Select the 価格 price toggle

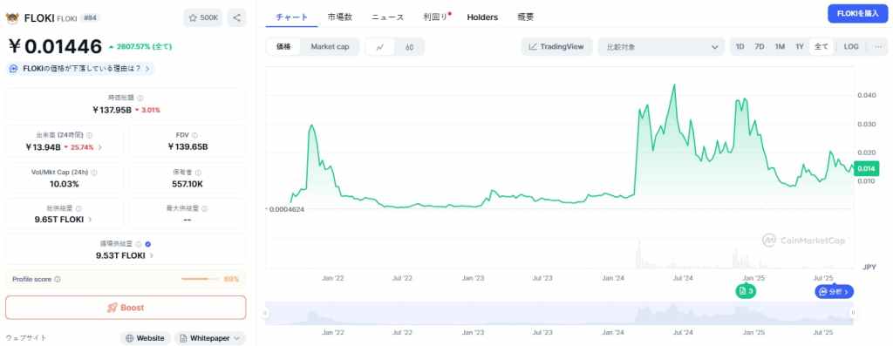click(x=283, y=47)
